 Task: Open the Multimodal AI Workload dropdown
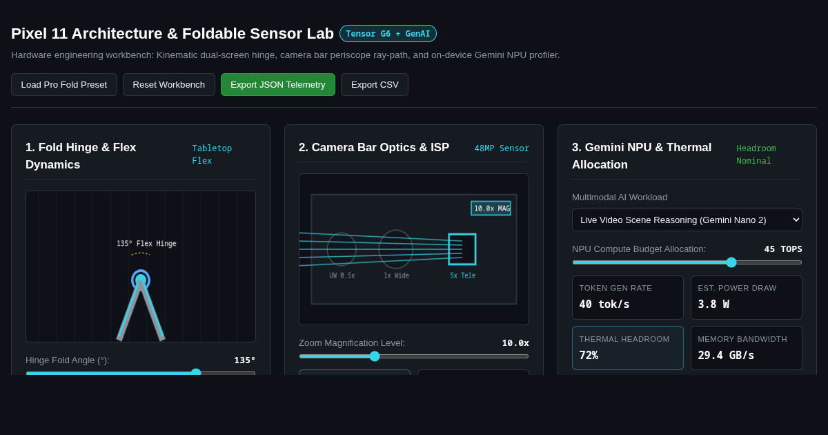click(687, 220)
